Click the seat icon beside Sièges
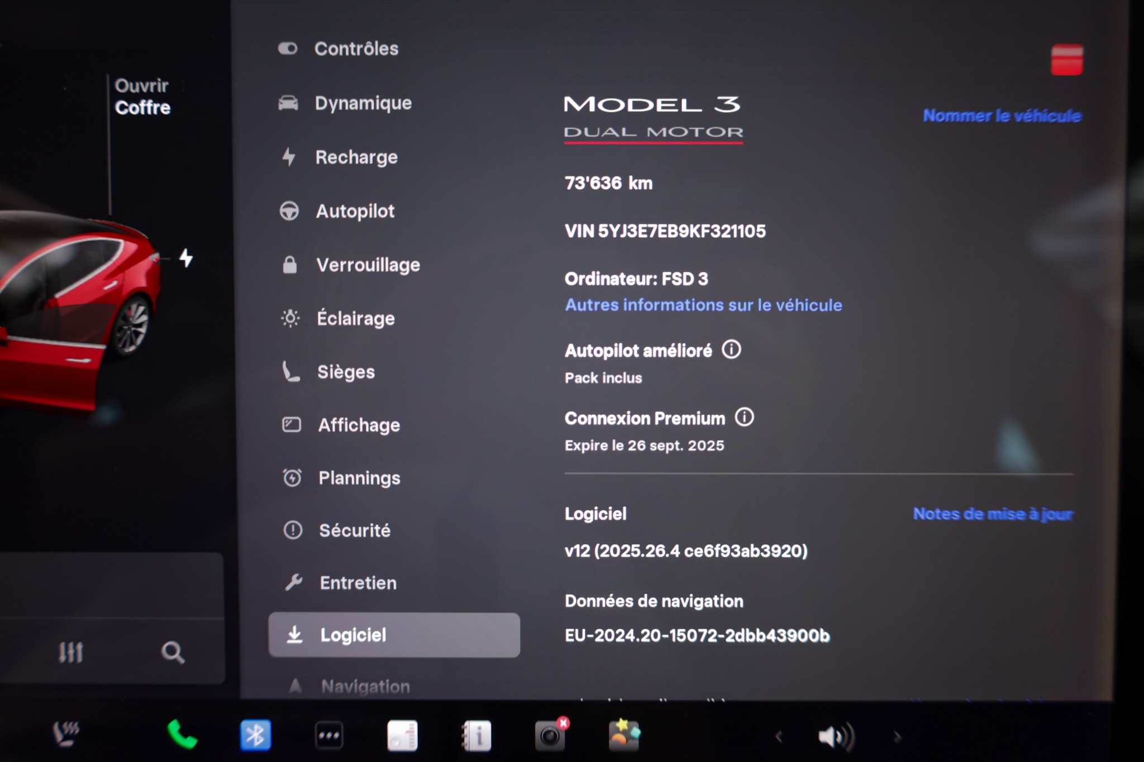This screenshot has width=1144, height=762. [x=291, y=371]
